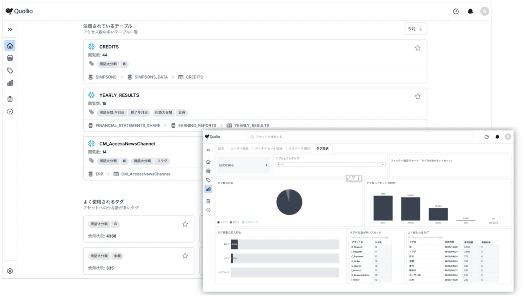Expand main sidebar with double chevron
The height and width of the screenshot is (296, 523).
10,29
